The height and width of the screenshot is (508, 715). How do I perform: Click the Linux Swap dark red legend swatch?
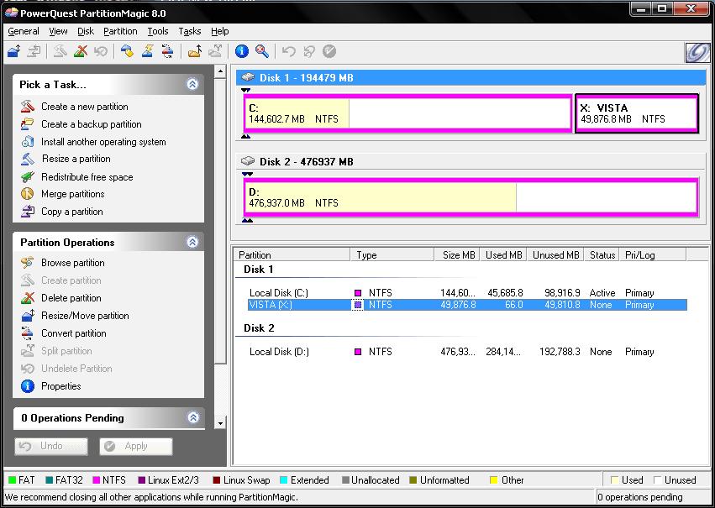click(x=217, y=479)
